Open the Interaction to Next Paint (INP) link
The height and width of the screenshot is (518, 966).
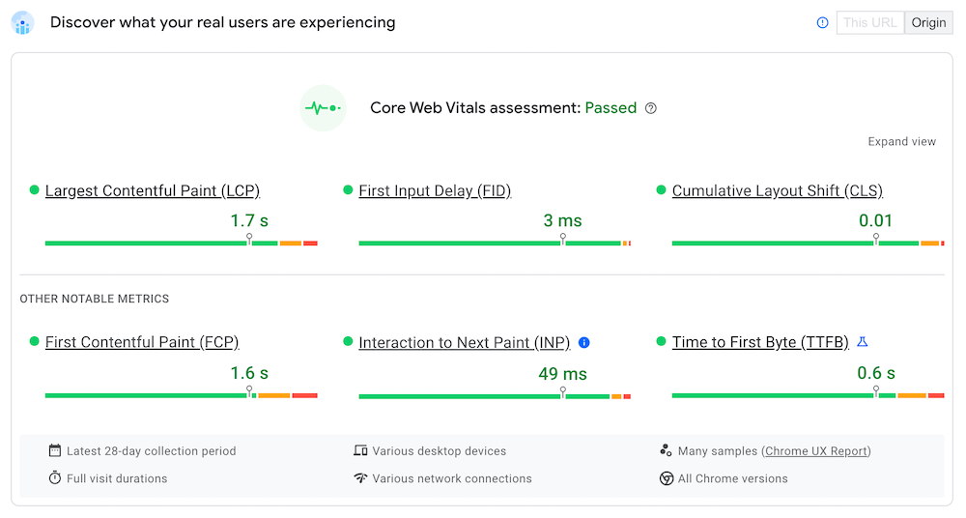click(x=465, y=342)
